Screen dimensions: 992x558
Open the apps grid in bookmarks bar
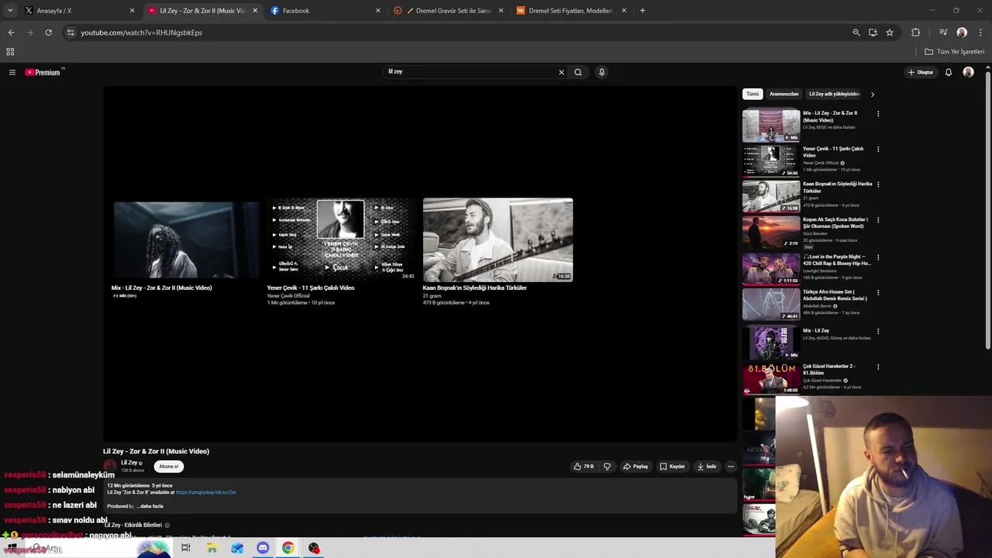click(x=10, y=52)
